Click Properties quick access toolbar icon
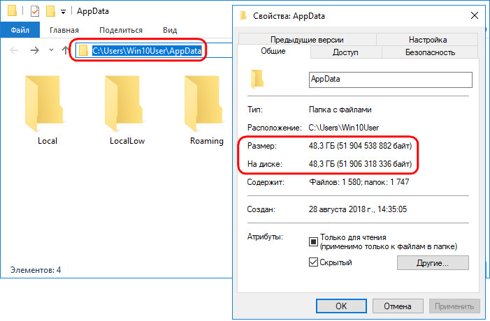Image resolution: width=490 pixels, height=321 pixels. click(35, 11)
